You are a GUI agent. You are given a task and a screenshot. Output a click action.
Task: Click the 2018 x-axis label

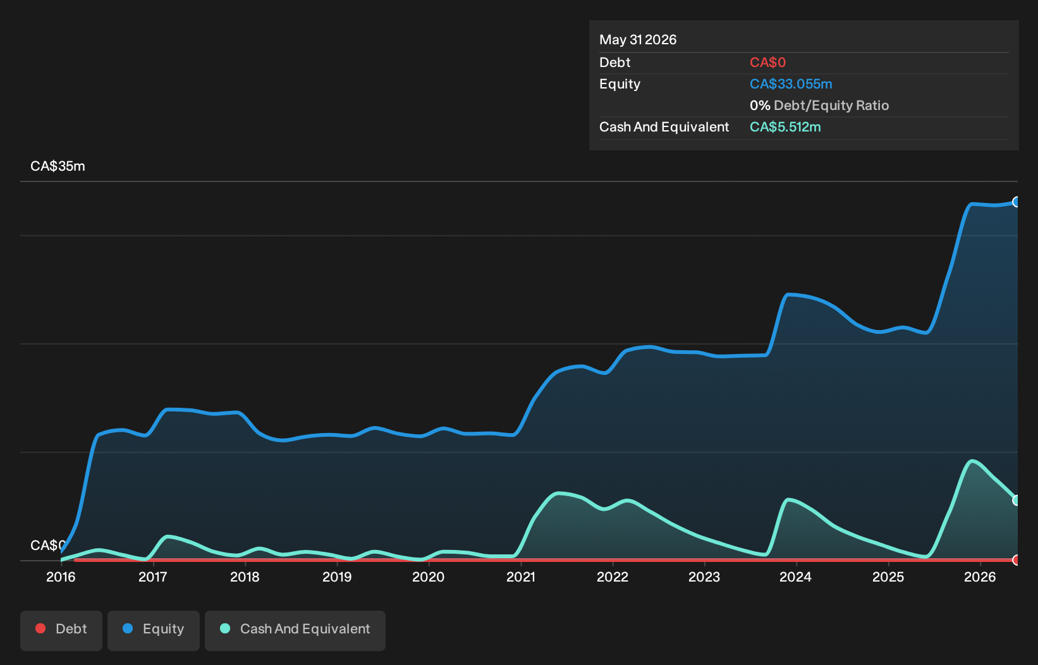click(x=245, y=577)
